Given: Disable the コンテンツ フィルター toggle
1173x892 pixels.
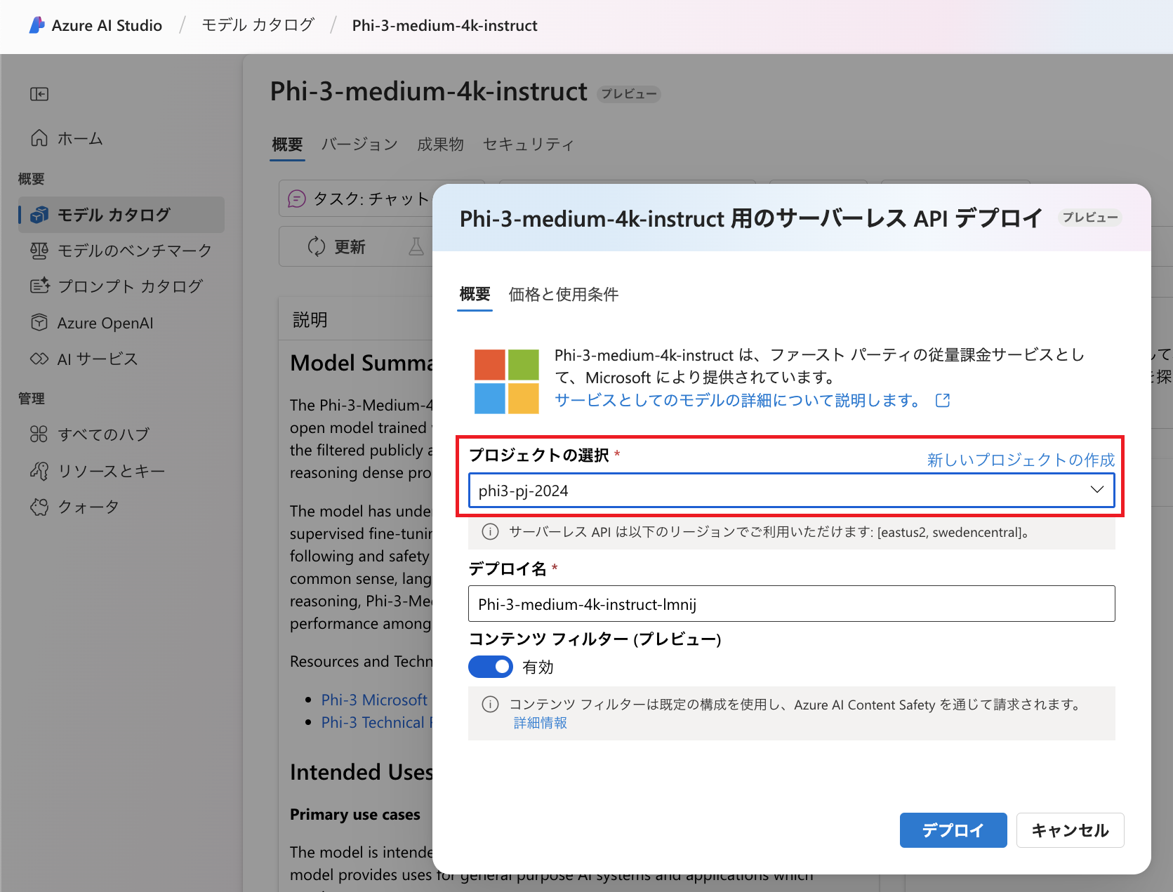Looking at the screenshot, I should tap(491, 667).
